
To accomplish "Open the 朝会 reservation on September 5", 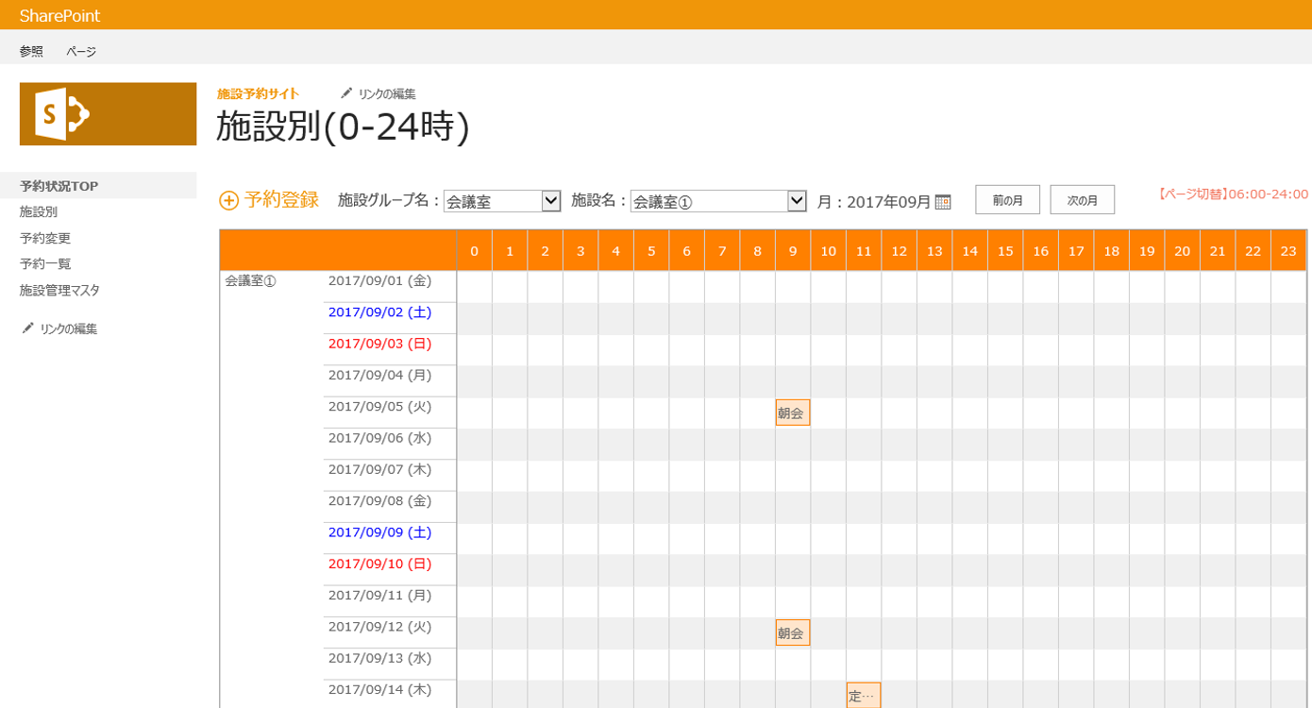I will pos(792,412).
